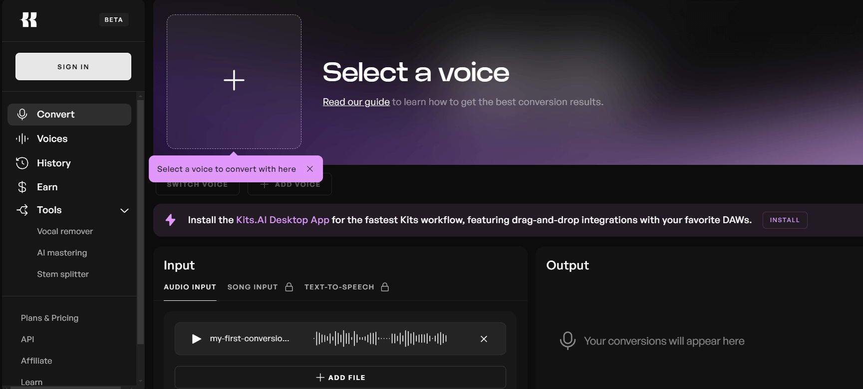Click the Earn dollar sign icon
This screenshot has height=389, width=863.
[22, 187]
